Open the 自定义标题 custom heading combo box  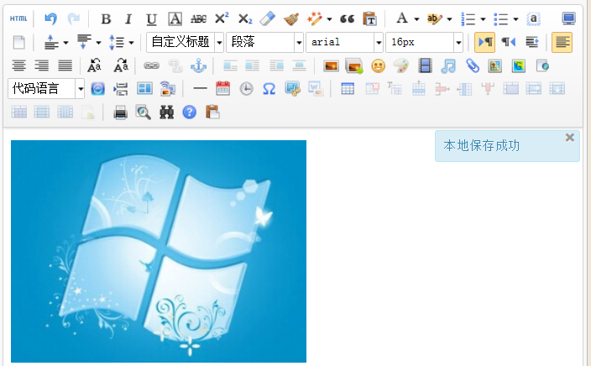(185, 42)
